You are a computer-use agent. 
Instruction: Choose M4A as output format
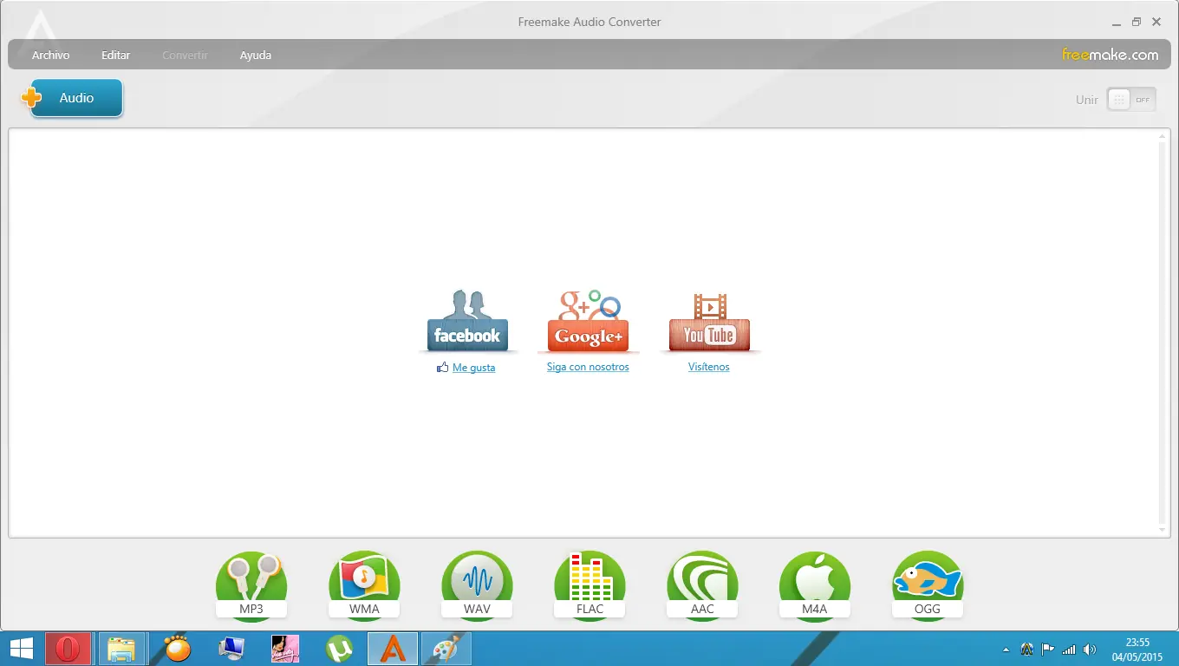(815, 586)
